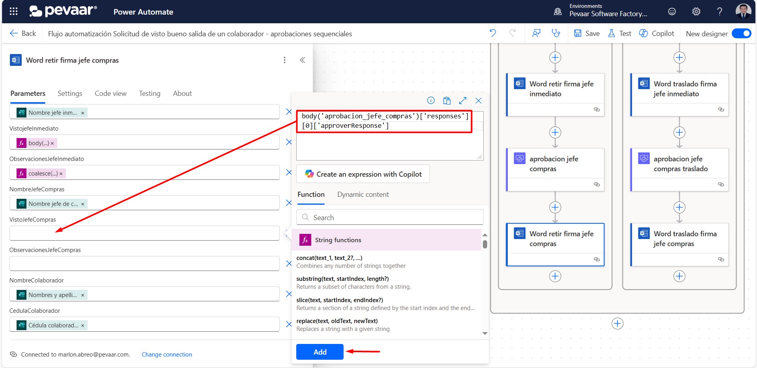
Task: Paste from clipboard icon in expression editor
Action: (447, 101)
